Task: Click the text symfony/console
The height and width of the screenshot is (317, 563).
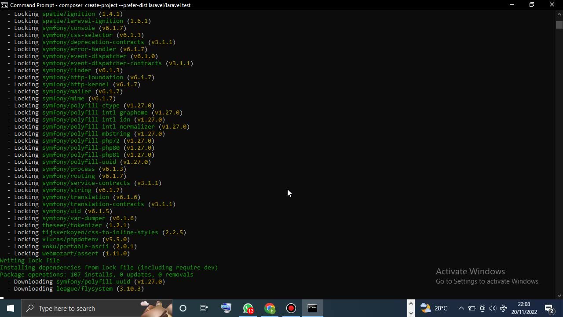Action: point(69,28)
